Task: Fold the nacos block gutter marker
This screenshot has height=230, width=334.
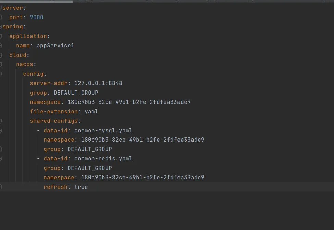Action: click(x=1, y=64)
